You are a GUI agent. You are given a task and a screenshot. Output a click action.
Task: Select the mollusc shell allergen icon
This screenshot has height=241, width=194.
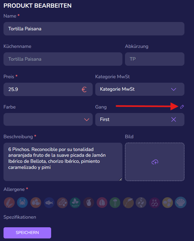point(181,202)
